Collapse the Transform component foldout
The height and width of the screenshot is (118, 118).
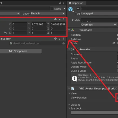pos(69,30)
